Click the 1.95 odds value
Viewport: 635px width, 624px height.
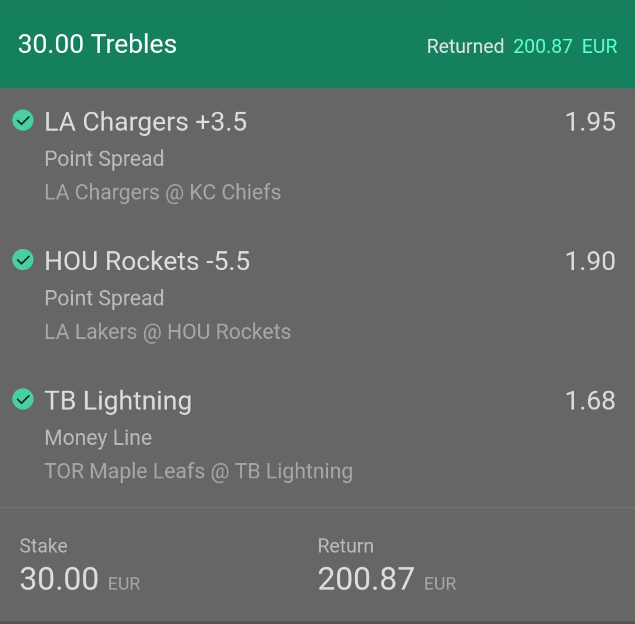(590, 122)
